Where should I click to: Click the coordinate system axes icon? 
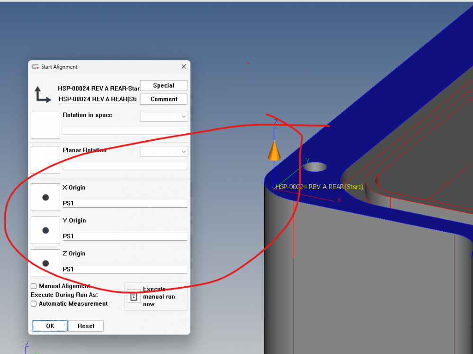[43, 94]
